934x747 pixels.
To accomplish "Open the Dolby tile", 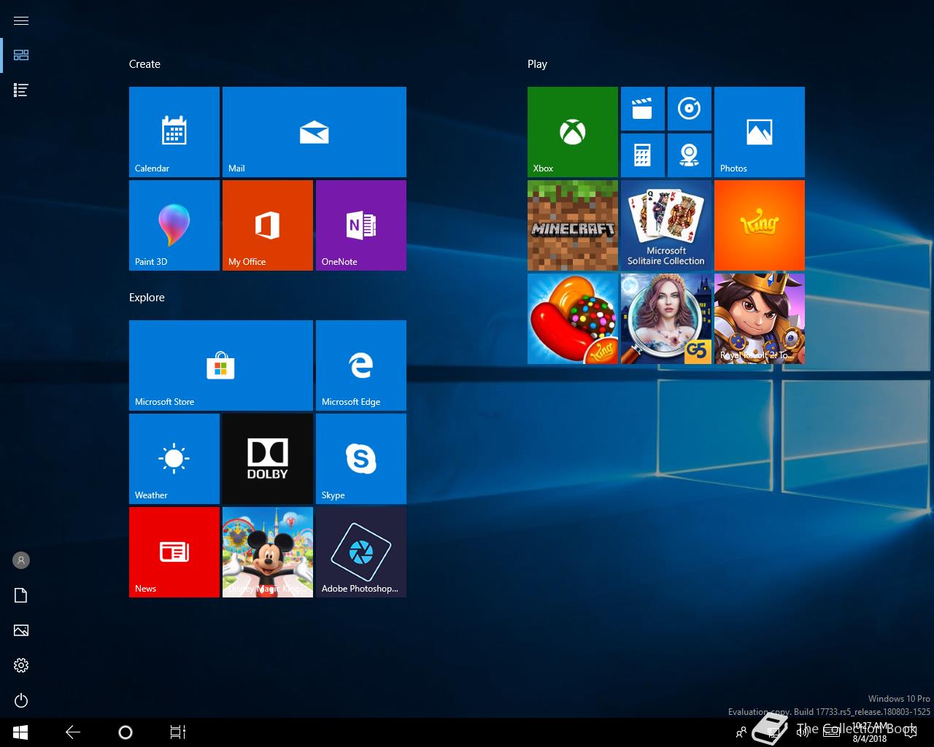I will click(268, 459).
